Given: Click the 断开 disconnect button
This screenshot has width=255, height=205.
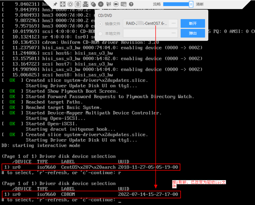Looking at the screenshot, I should point(193,23).
